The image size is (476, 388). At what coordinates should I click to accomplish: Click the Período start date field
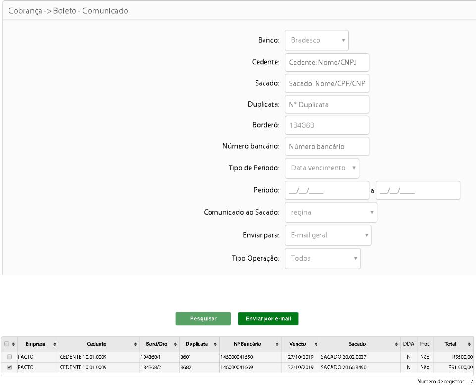[327, 191]
